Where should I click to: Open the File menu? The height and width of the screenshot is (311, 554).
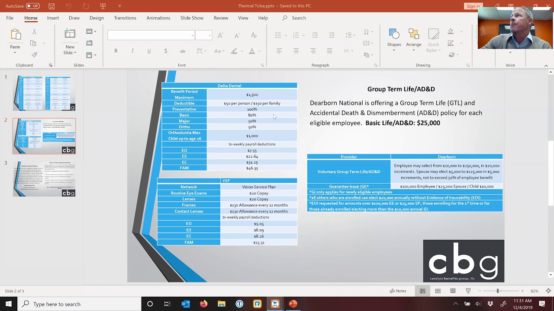click(10, 18)
